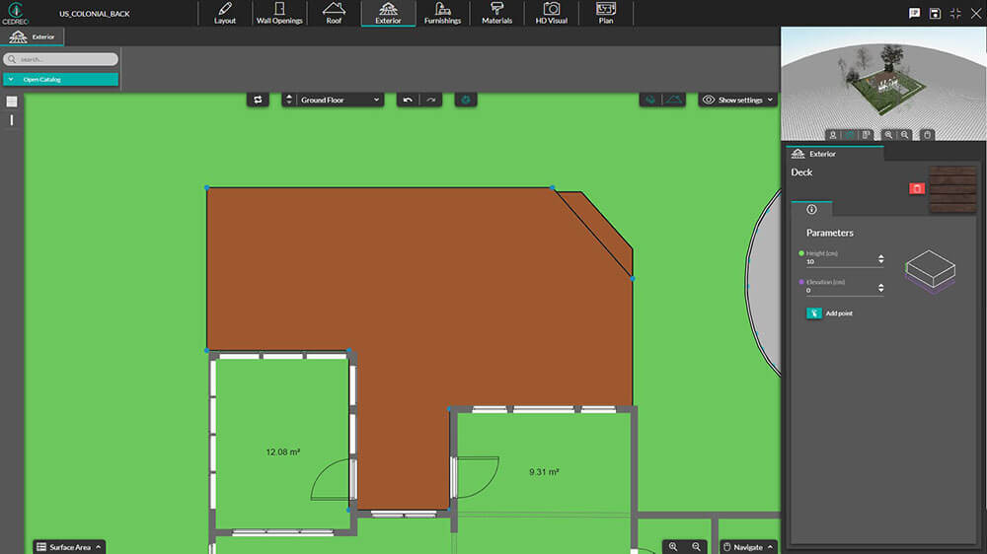Switch to the Furnishings tab
The width and height of the screenshot is (987, 554).
point(442,13)
